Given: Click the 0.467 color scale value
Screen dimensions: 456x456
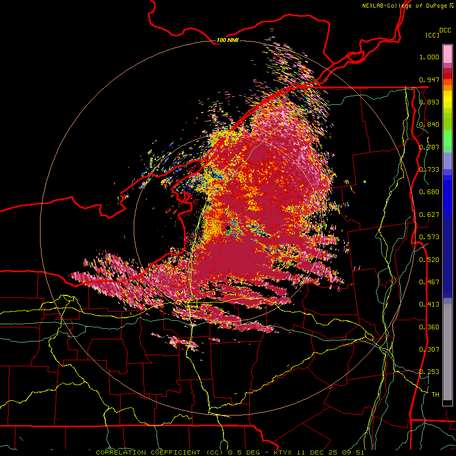Looking at the screenshot, I should pos(429,282).
